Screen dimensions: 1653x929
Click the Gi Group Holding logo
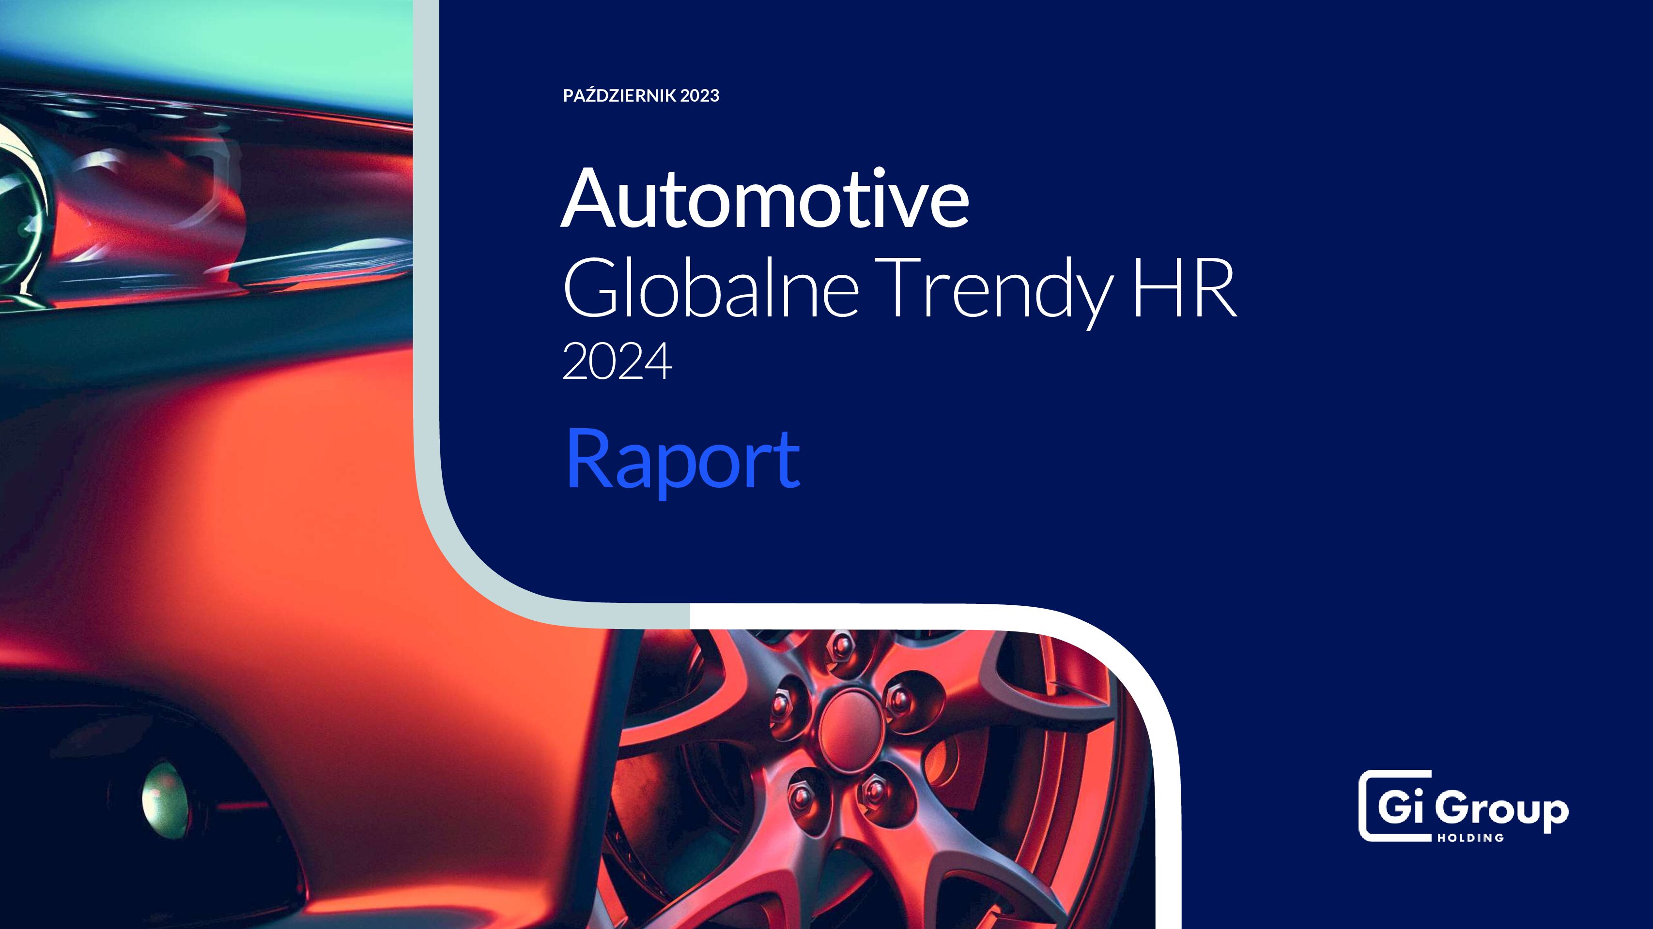(1463, 807)
